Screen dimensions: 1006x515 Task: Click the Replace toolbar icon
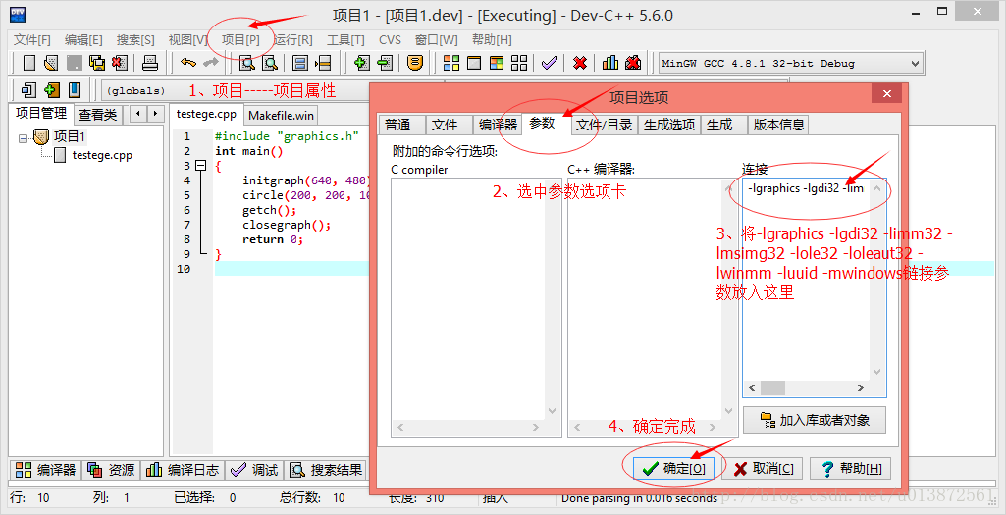click(270, 62)
